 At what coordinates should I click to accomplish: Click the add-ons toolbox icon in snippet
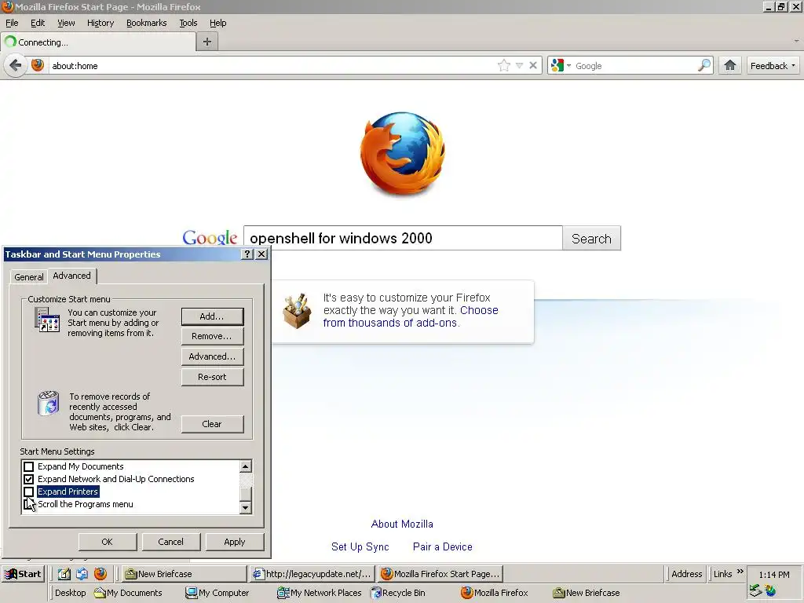pos(297,311)
